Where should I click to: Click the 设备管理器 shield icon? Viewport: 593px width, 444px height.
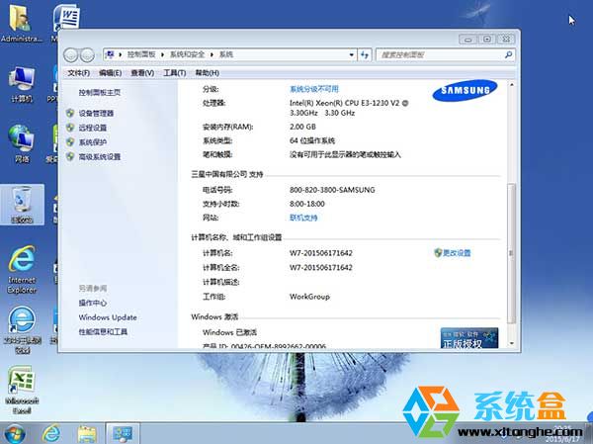[x=70, y=113]
